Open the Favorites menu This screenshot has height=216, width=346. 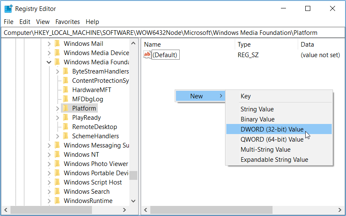[68, 22]
